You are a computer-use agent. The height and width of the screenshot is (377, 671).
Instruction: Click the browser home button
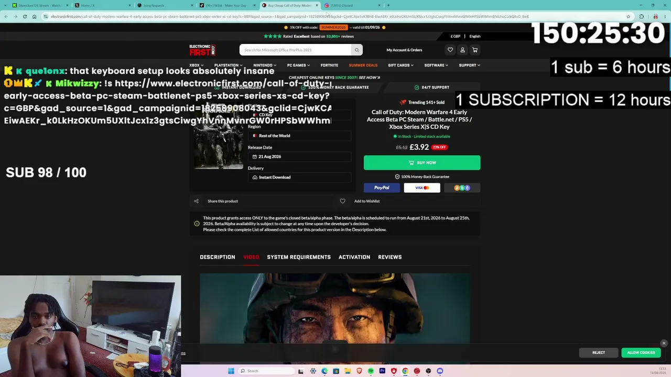[34, 16]
